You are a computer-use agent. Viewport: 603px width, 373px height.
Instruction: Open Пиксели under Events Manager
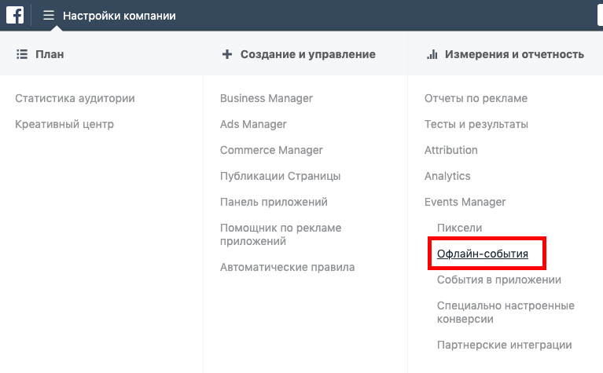[x=459, y=229]
